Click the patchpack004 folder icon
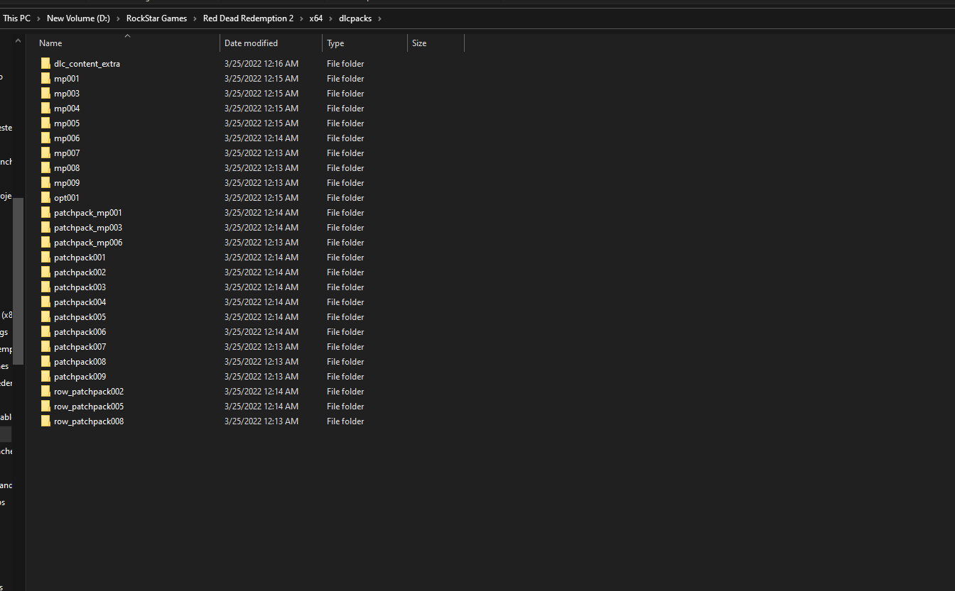 coord(45,302)
